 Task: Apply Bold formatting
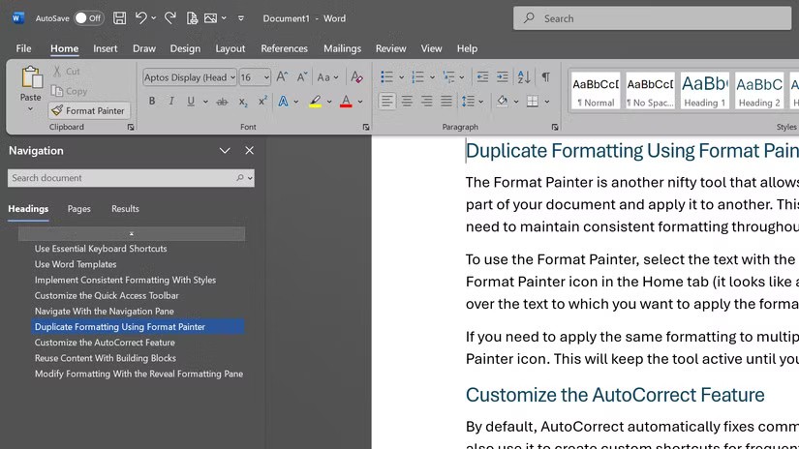tap(152, 102)
